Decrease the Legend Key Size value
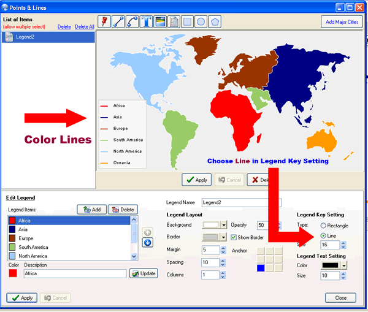This screenshot has width=368, height=312. pyautogui.click(x=343, y=247)
